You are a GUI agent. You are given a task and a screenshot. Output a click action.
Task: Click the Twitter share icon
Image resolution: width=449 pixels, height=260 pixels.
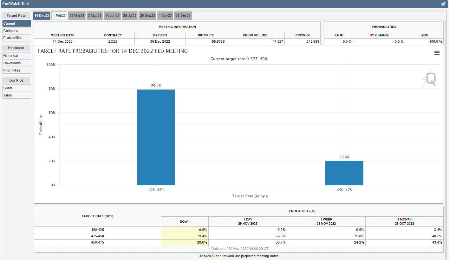[x=443, y=4]
